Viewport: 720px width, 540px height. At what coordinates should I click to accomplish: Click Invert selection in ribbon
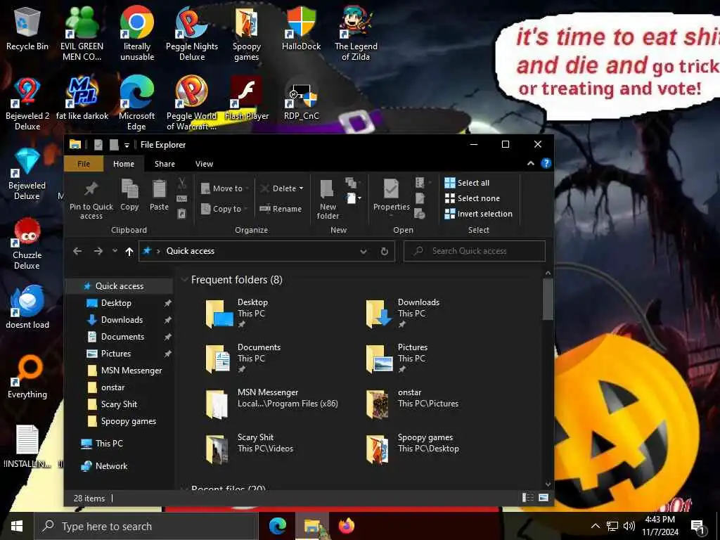478,214
